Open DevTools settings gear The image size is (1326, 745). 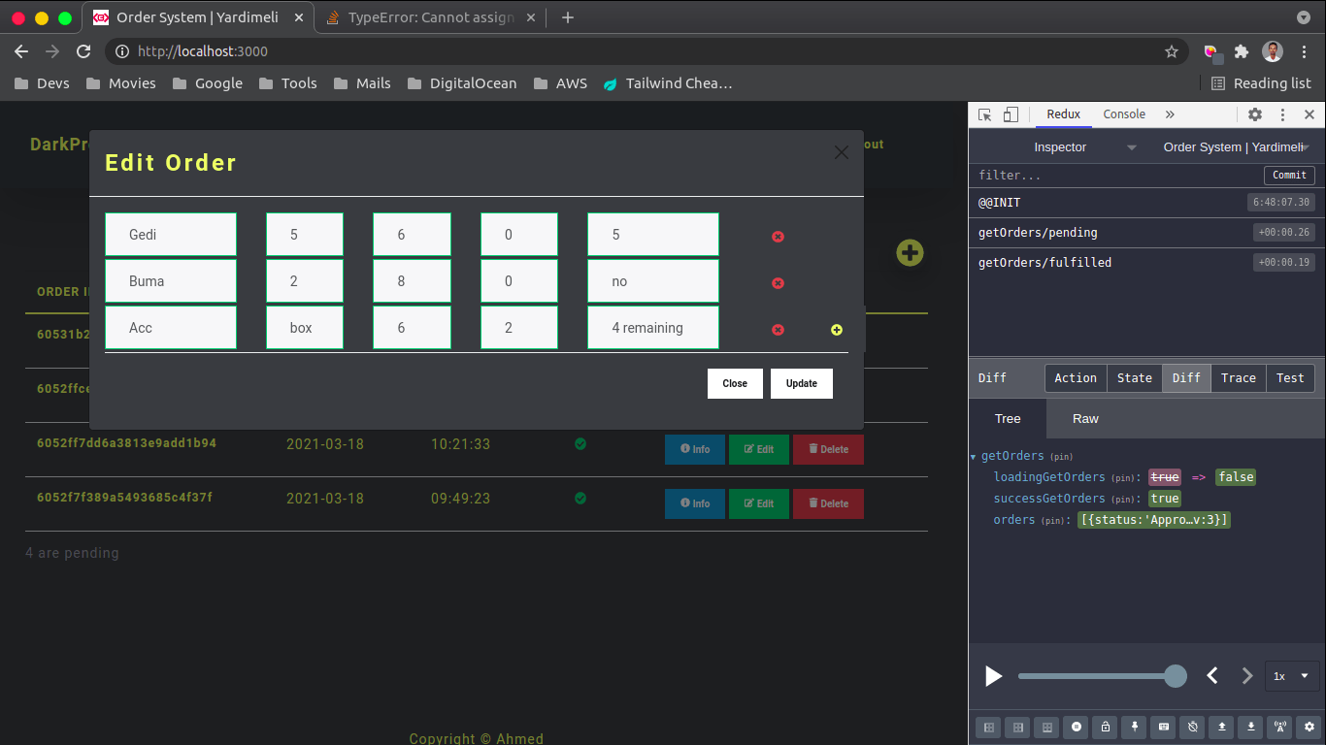[x=1255, y=114]
